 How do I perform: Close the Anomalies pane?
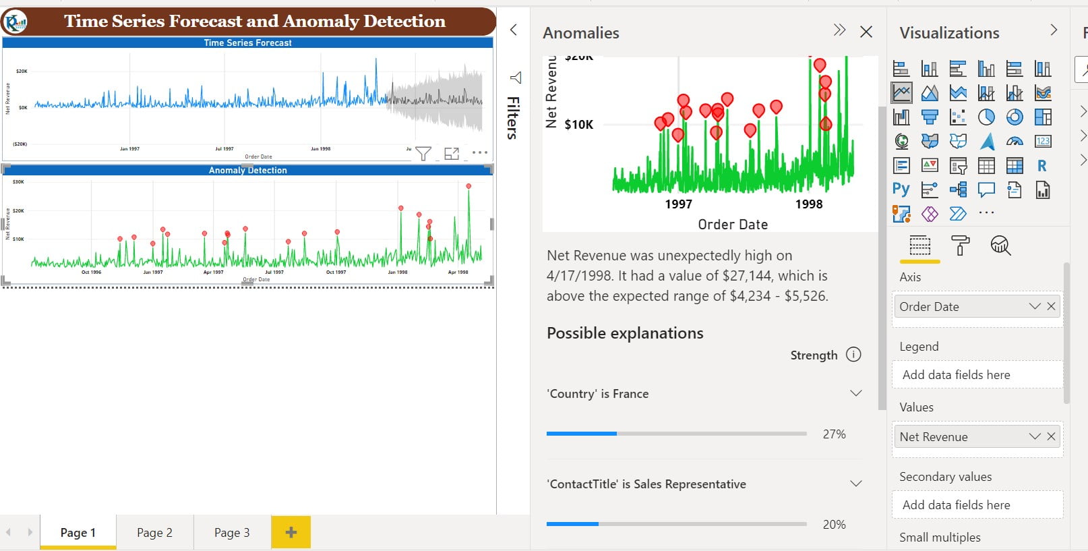(x=866, y=32)
